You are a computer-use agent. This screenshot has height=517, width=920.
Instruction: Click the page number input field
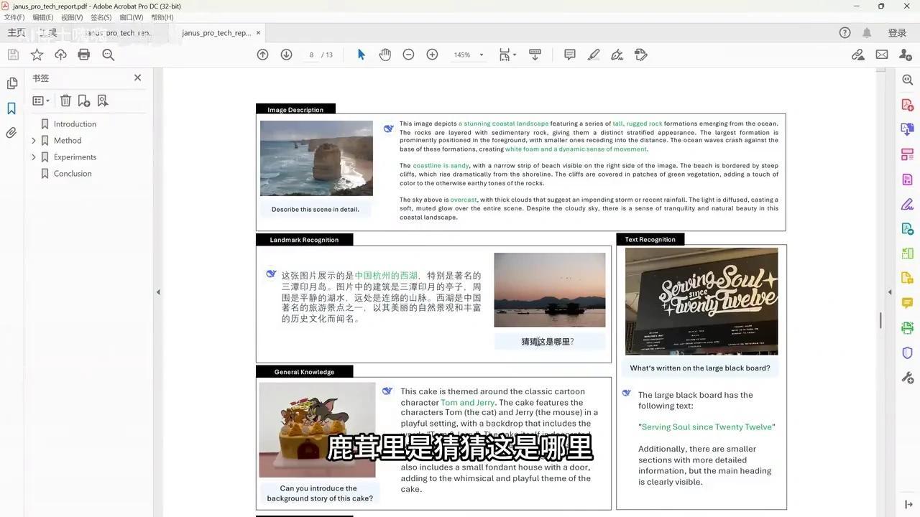click(311, 54)
